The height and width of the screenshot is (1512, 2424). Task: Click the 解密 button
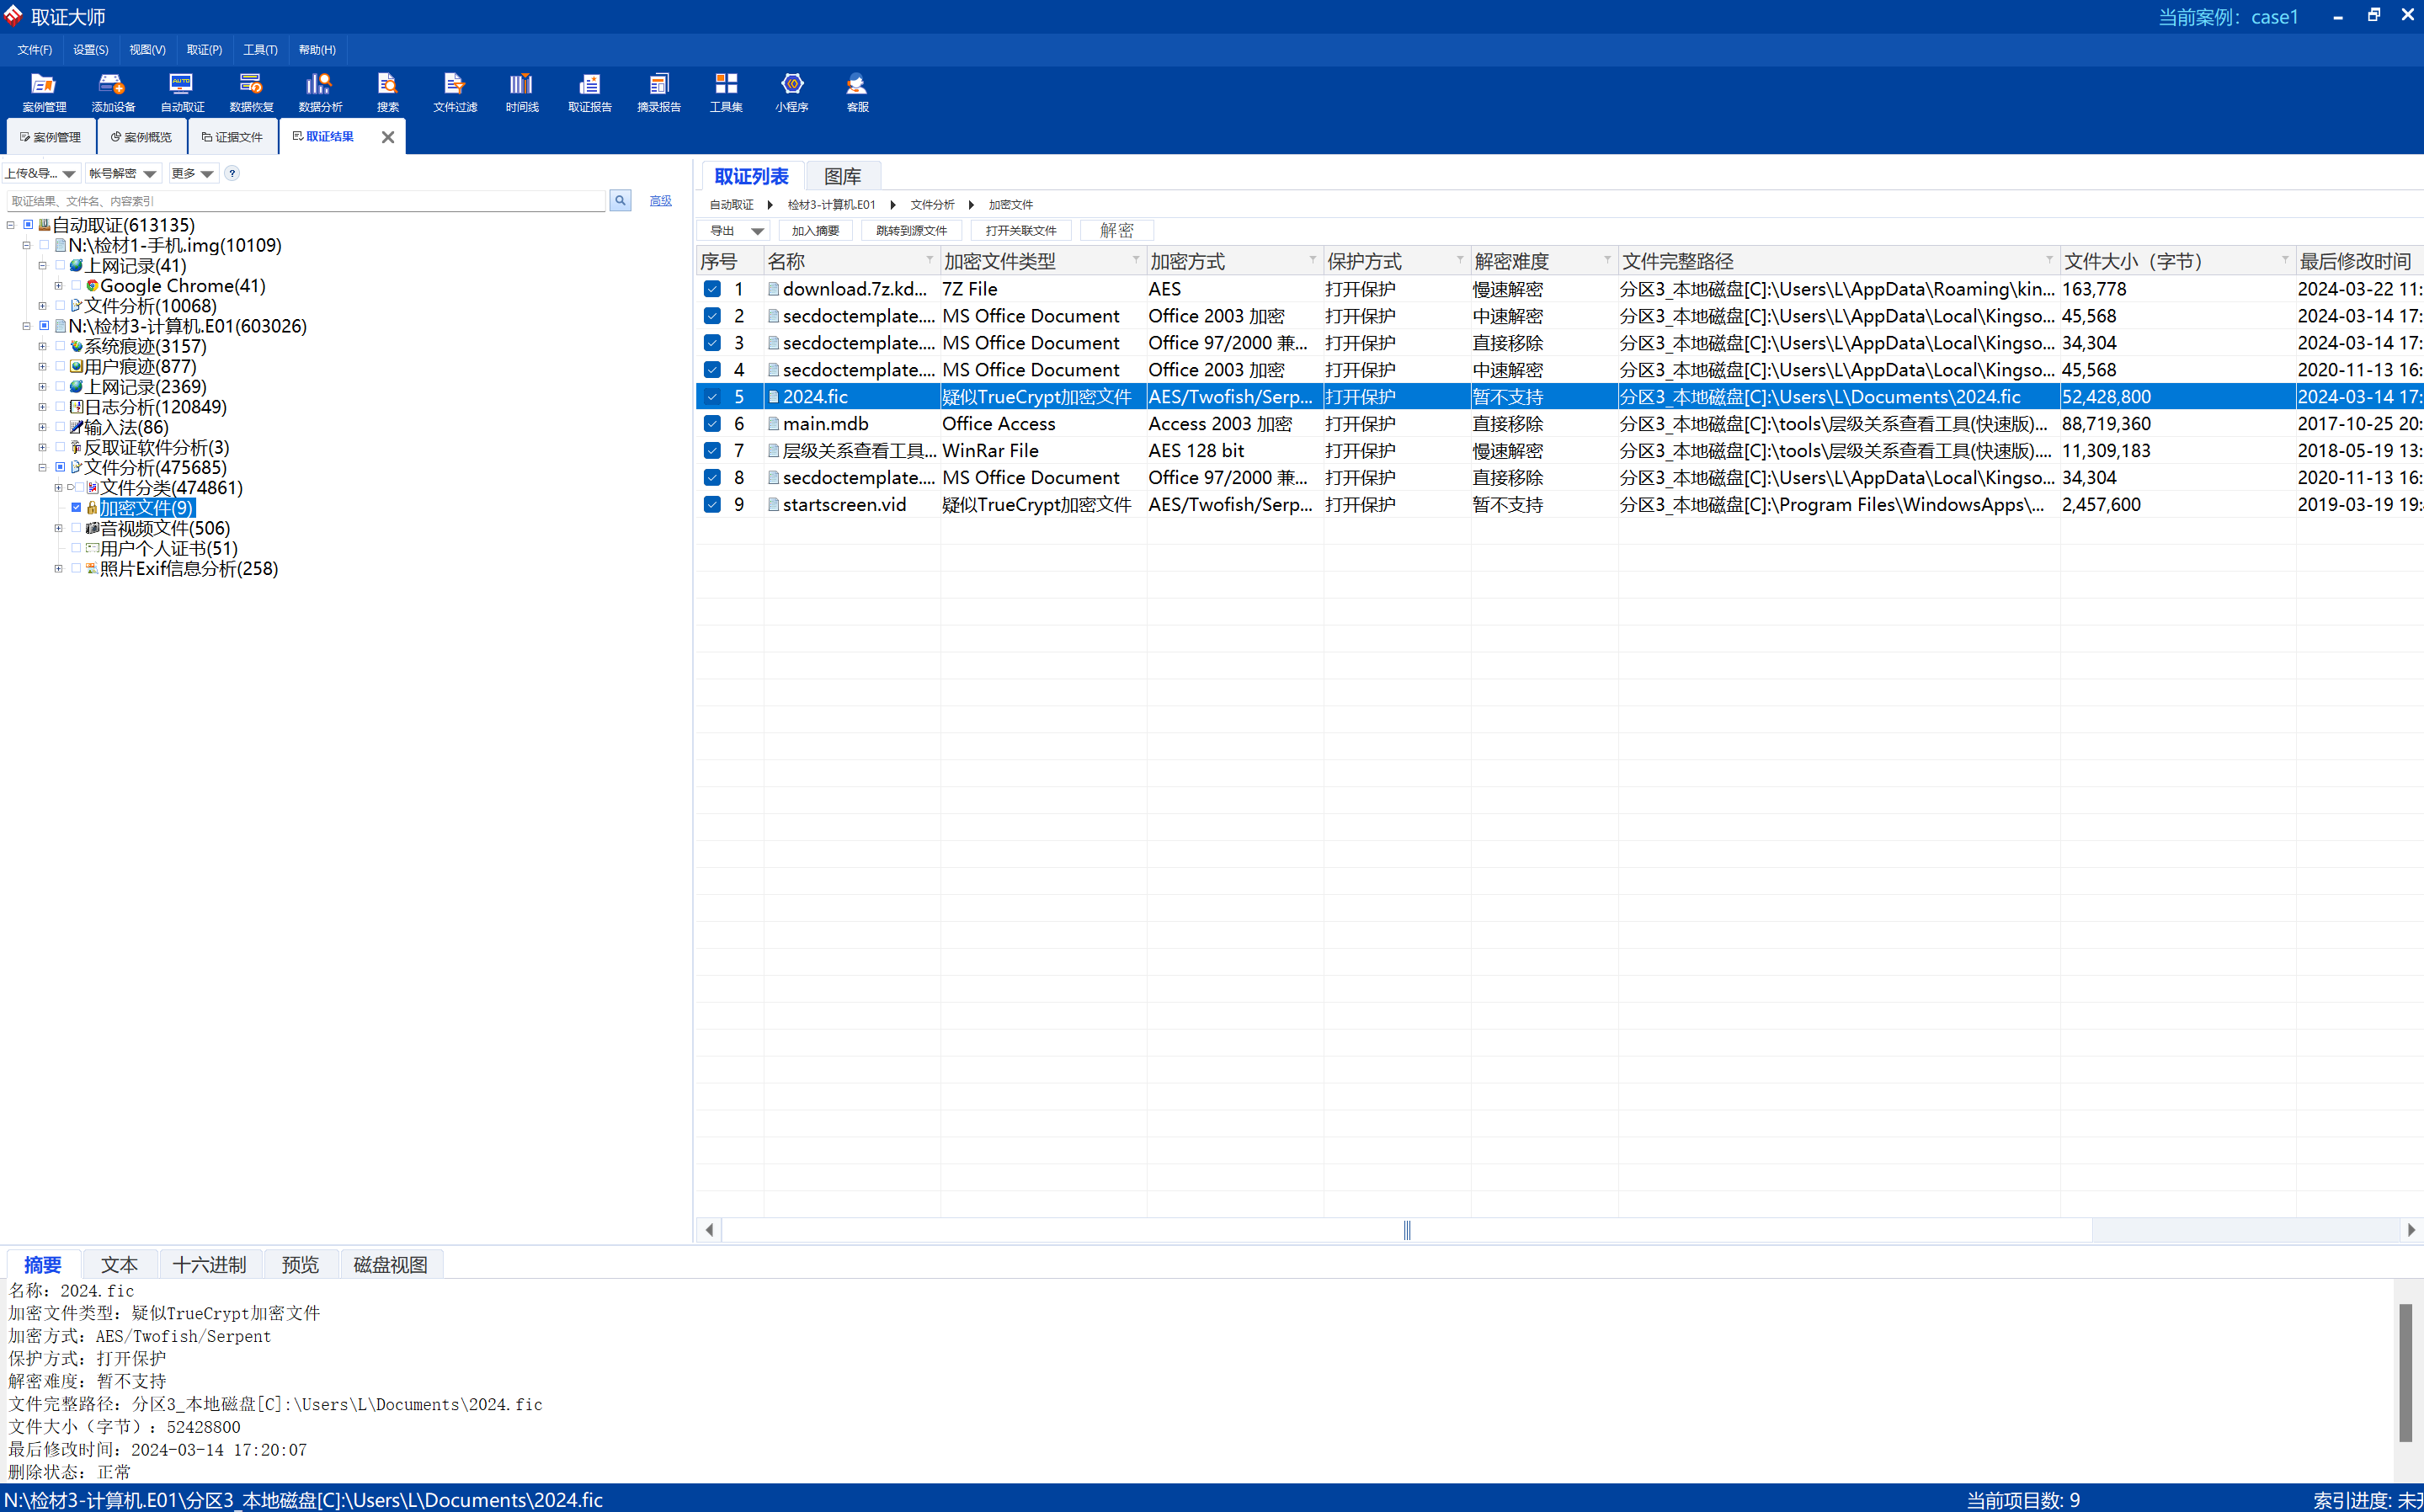coord(1116,231)
